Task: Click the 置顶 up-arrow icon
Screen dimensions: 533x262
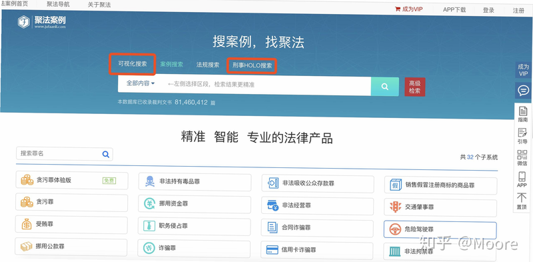Action: click(522, 198)
